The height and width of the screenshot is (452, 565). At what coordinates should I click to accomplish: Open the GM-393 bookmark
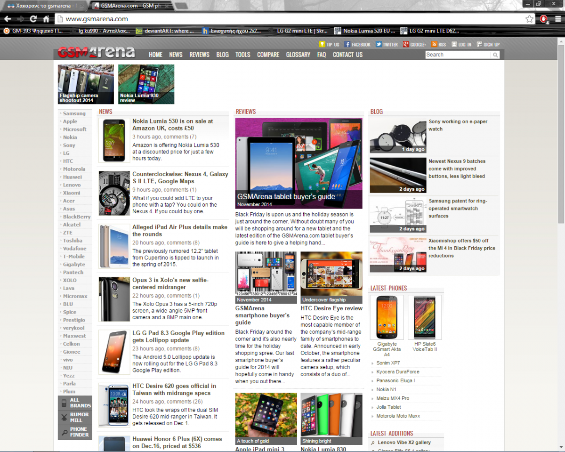(x=33, y=31)
